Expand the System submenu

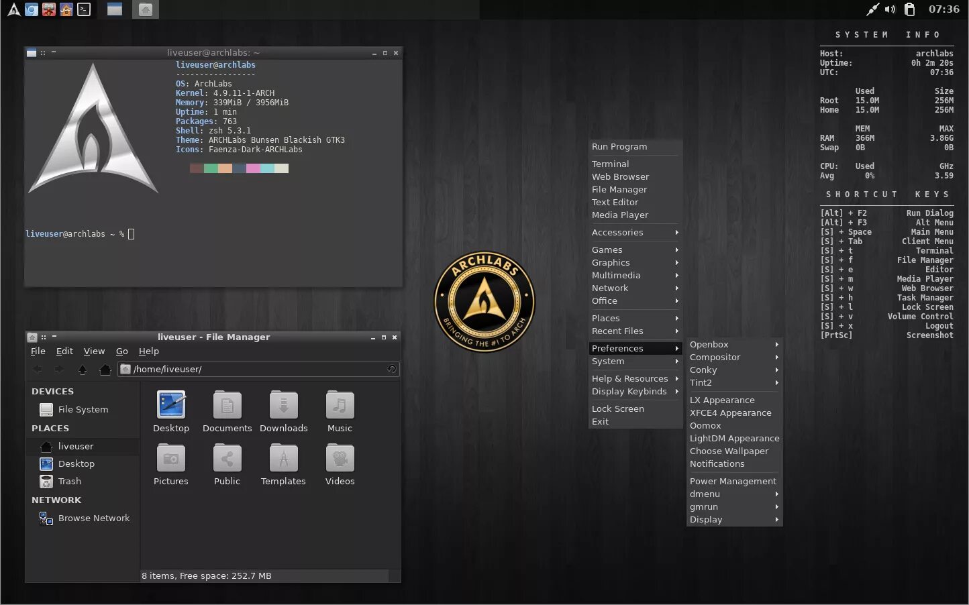[635, 361]
